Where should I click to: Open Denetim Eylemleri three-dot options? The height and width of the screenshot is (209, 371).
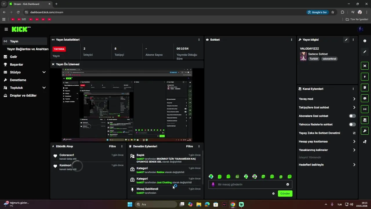click(x=199, y=147)
